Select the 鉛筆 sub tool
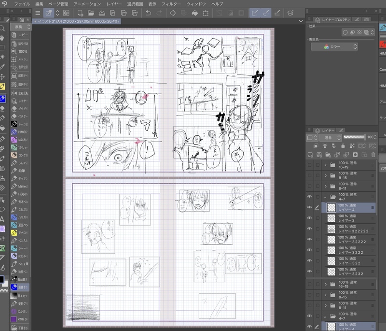Image resolution: width=386 pixels, height=331 pixels. tap(20, 171)
